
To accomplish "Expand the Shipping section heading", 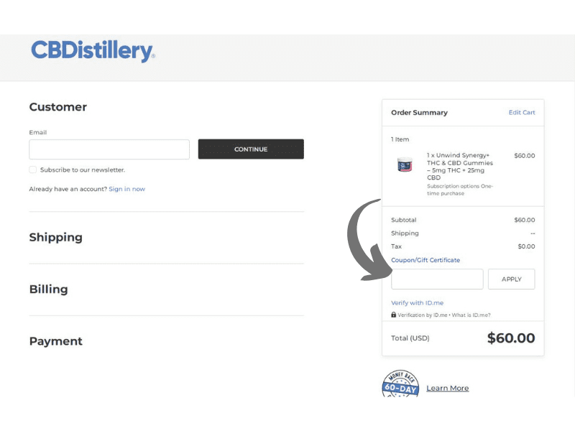I will click(x=56, y=237).
